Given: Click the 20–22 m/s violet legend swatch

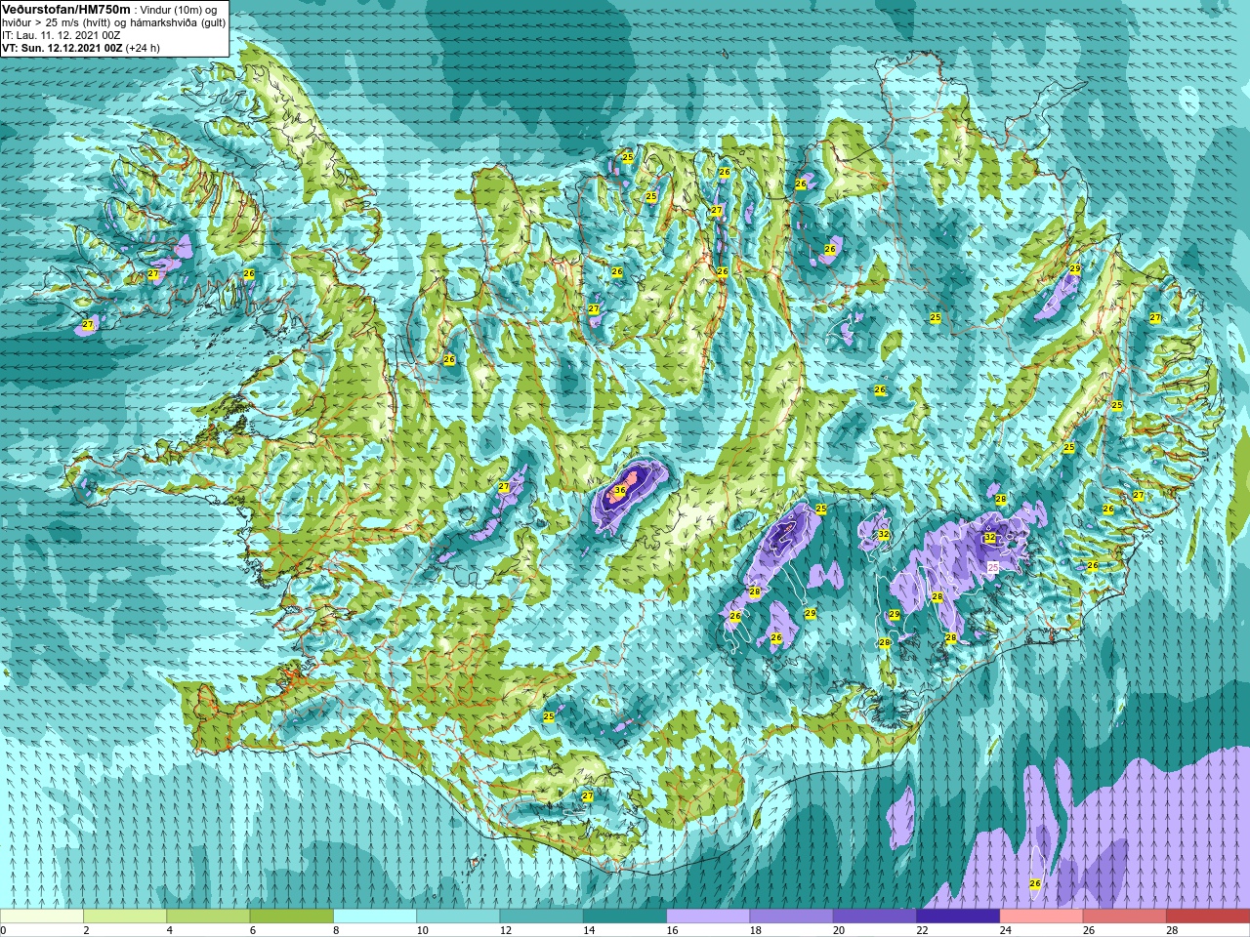Looking at the screenshot, I should pos(874,917).
